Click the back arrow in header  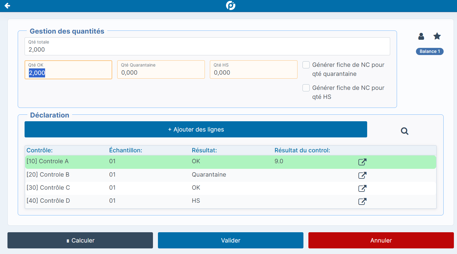click(x=7, y=6)
